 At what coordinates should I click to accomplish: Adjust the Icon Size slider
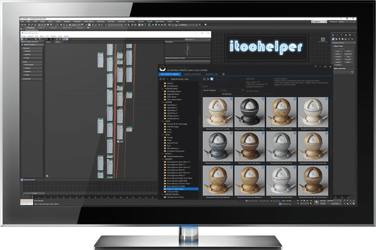(259, 94)
